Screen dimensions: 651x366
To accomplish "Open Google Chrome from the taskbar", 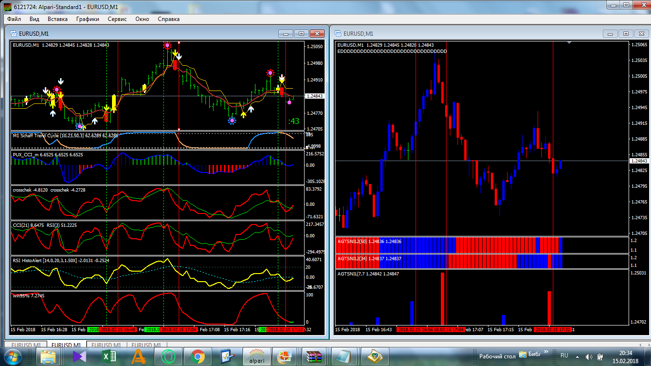I will click(x=198, y=356).
